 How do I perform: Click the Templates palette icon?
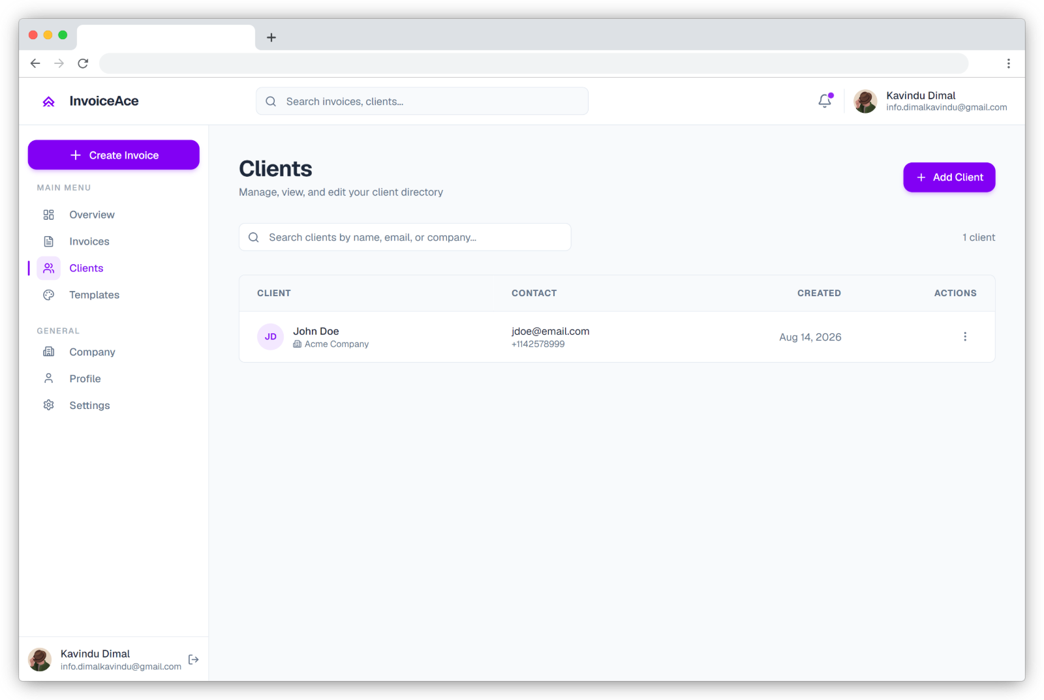(x=49, y=295)
